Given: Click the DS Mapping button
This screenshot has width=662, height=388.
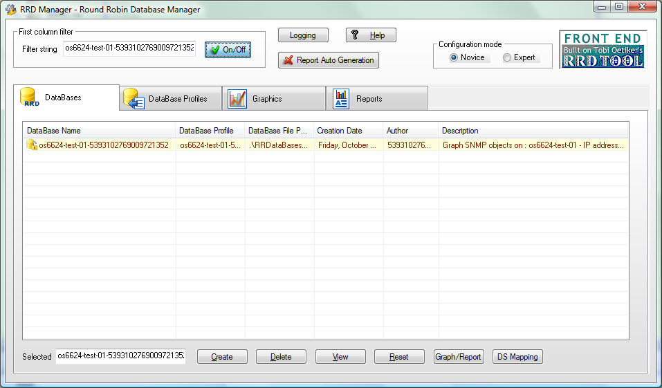Looking at the screenshot, I should point(517,357).
